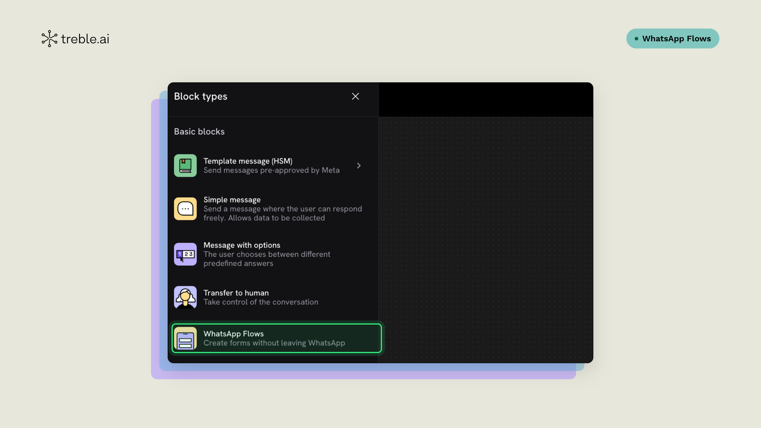
Task: Click the treble.ai logo
Action: tap(76, 39)
